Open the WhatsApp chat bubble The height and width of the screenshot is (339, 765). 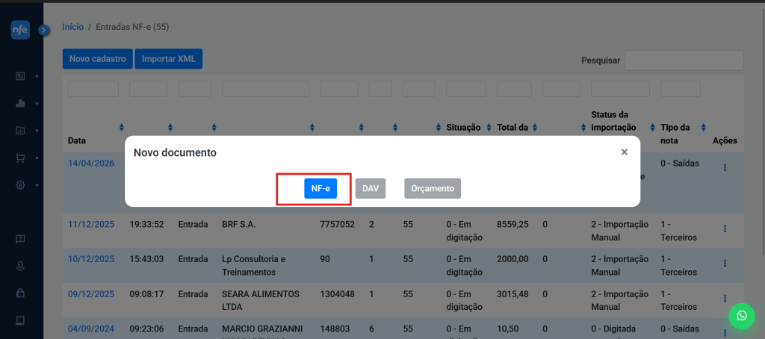(x=741, y=316)
